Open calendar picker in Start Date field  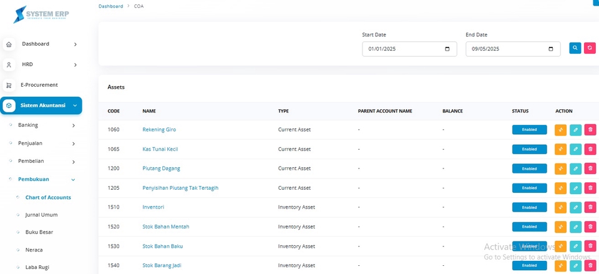(x=447, y=49)
